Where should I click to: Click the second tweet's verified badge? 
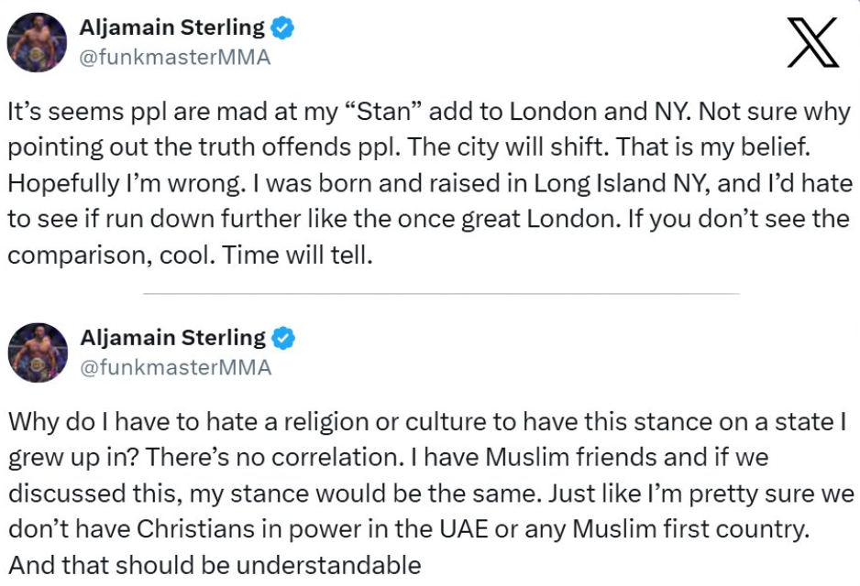(x=283, y=339)
